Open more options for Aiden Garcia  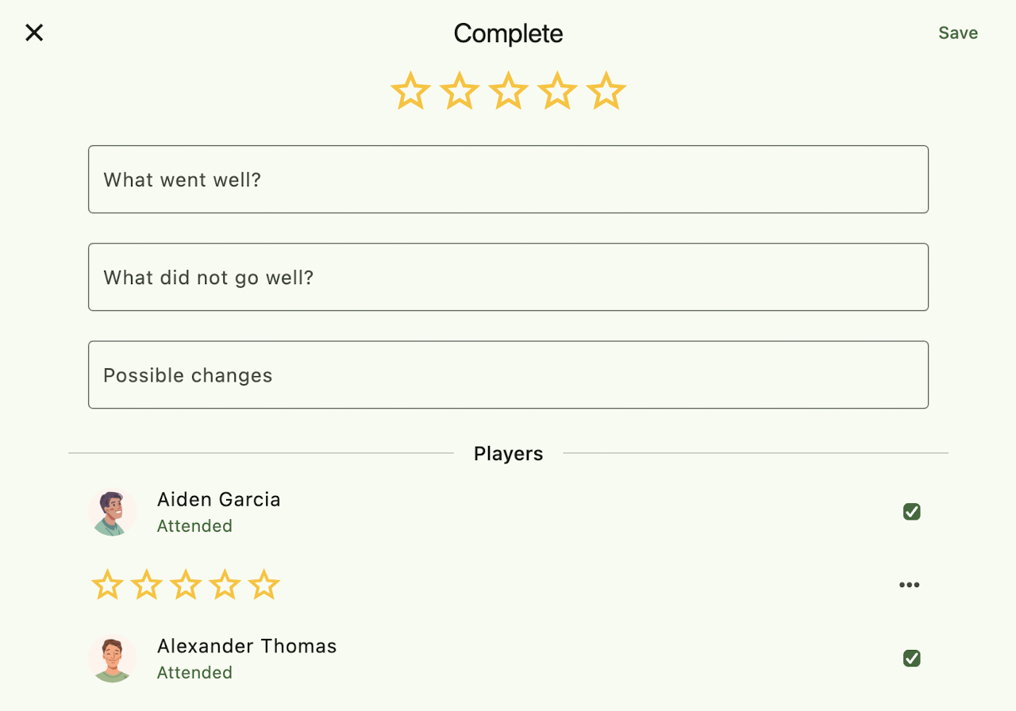point(909,586)
